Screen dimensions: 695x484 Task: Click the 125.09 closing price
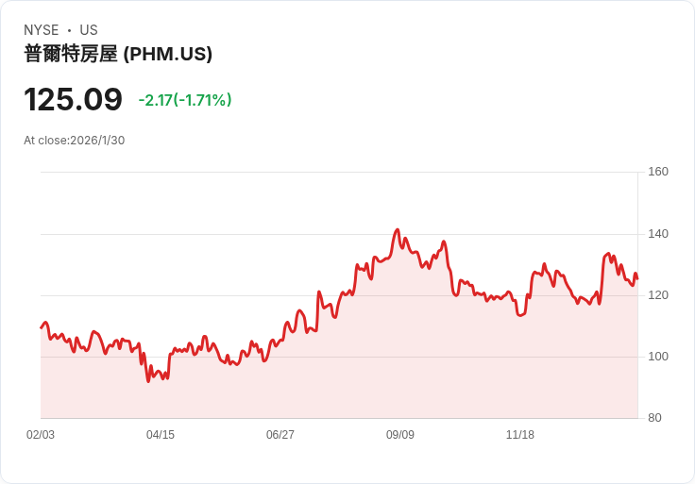(x=73, y=99)
